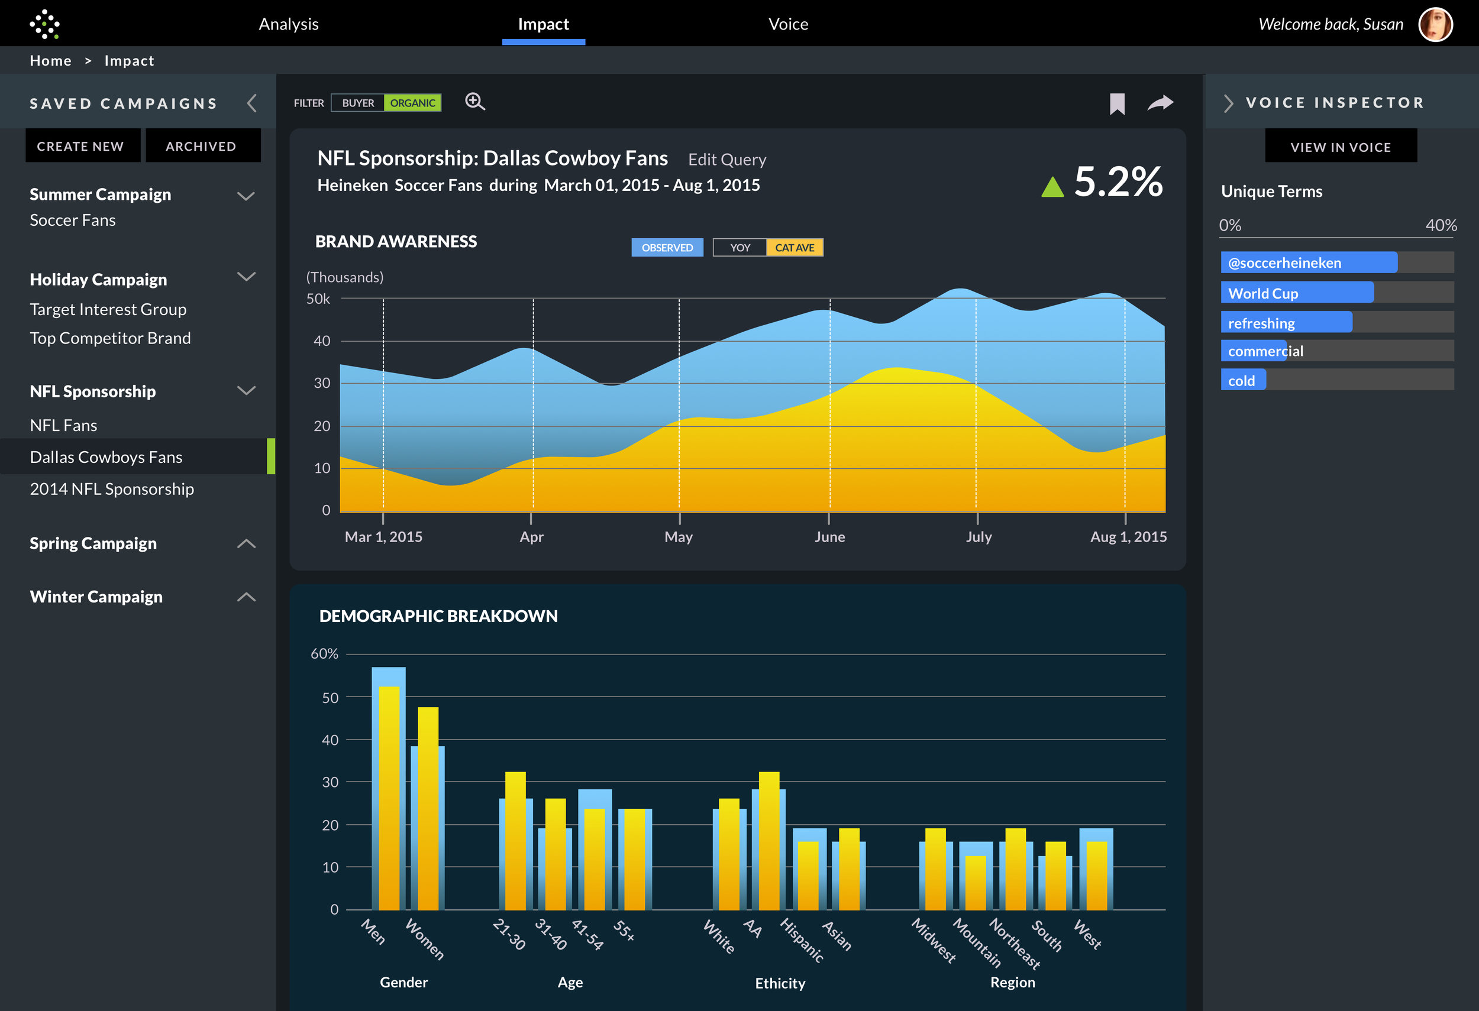Image resolution: width=1479 pixels, height=1011 pixels.
Task: Click View in Voice button
Action: [1341, 146]
